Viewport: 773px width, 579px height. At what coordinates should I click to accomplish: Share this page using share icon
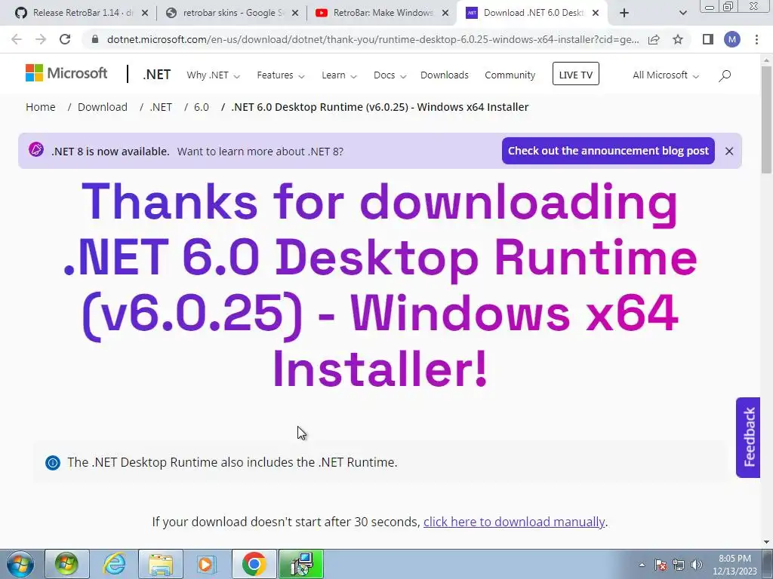coord(654,39)
